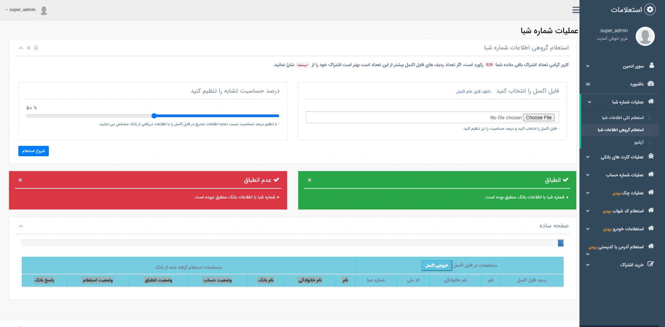
Task: Collapse the صفحه ساده panel
Action: (21, 226)
